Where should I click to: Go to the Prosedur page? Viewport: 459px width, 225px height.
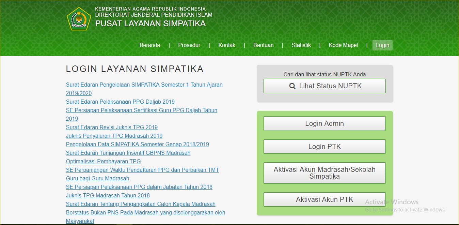[x=189, y=45]
